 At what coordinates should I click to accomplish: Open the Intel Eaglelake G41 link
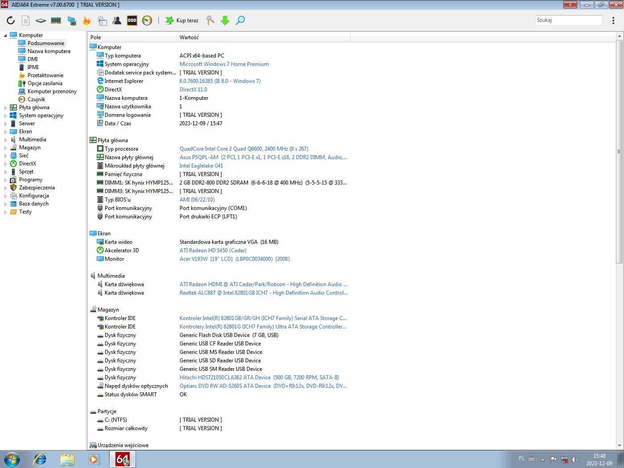[x=201, y=166]
